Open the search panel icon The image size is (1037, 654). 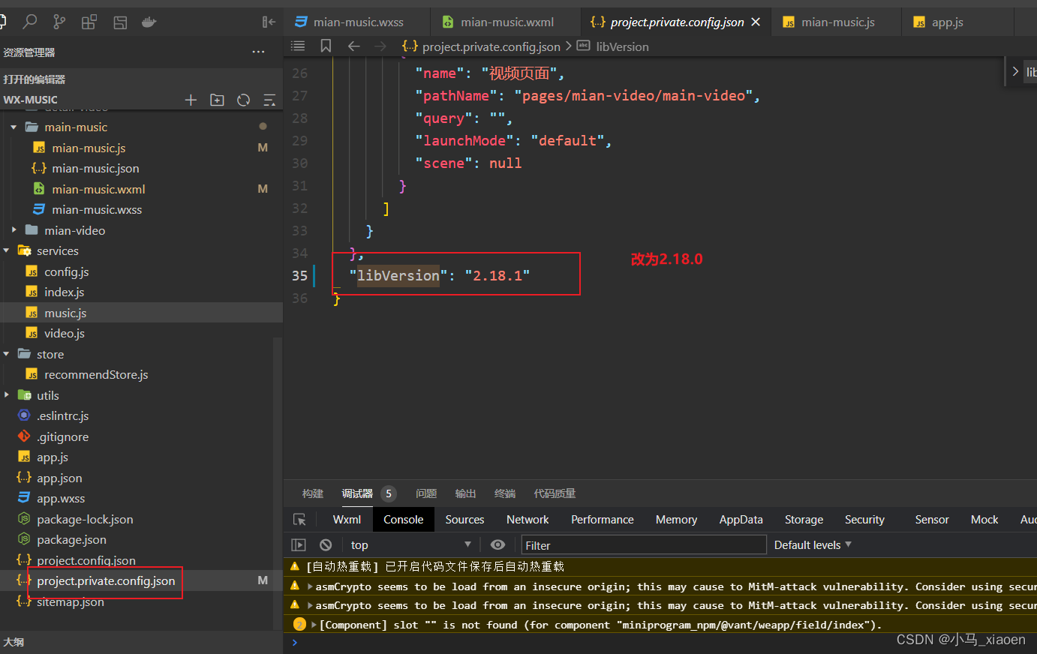30,22
